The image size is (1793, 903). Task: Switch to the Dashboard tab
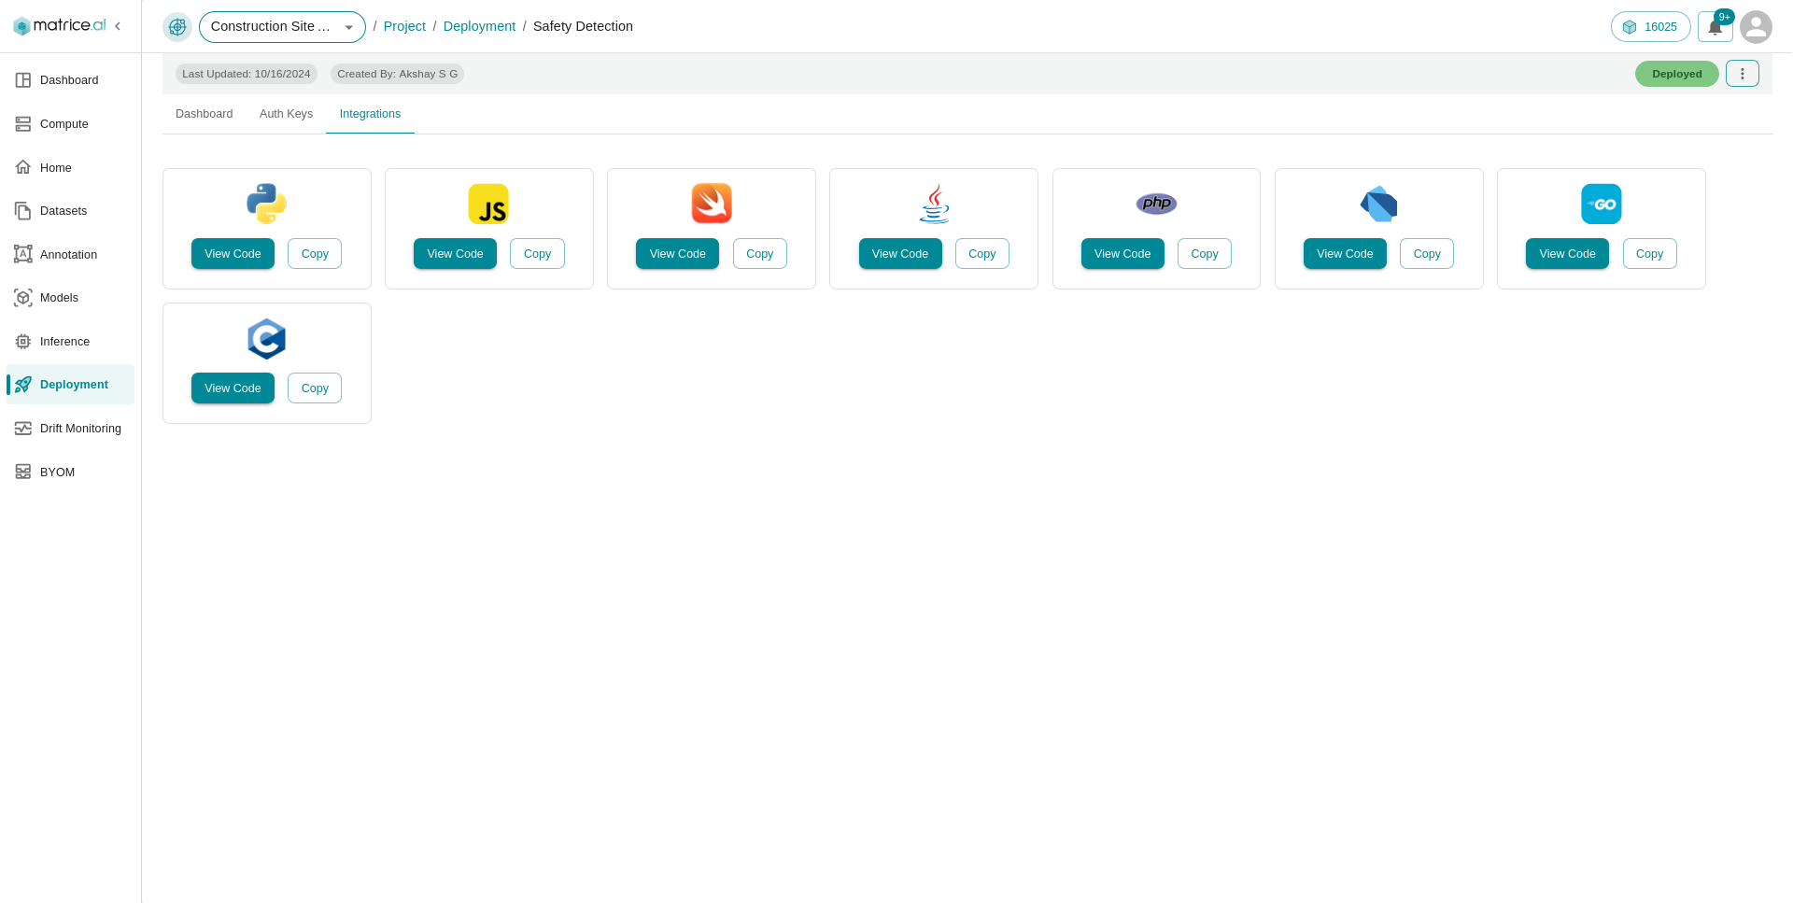[x=205, y=114]
